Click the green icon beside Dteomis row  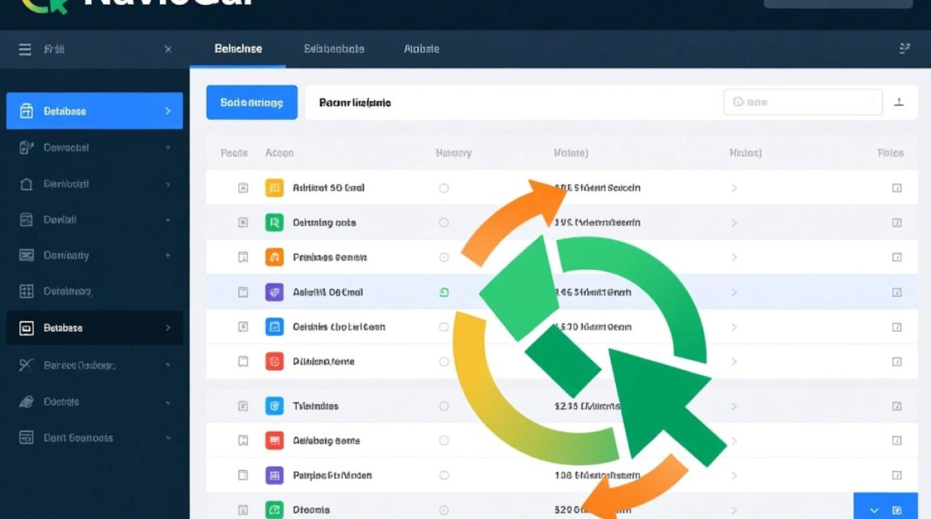click(x=274, y=510)
